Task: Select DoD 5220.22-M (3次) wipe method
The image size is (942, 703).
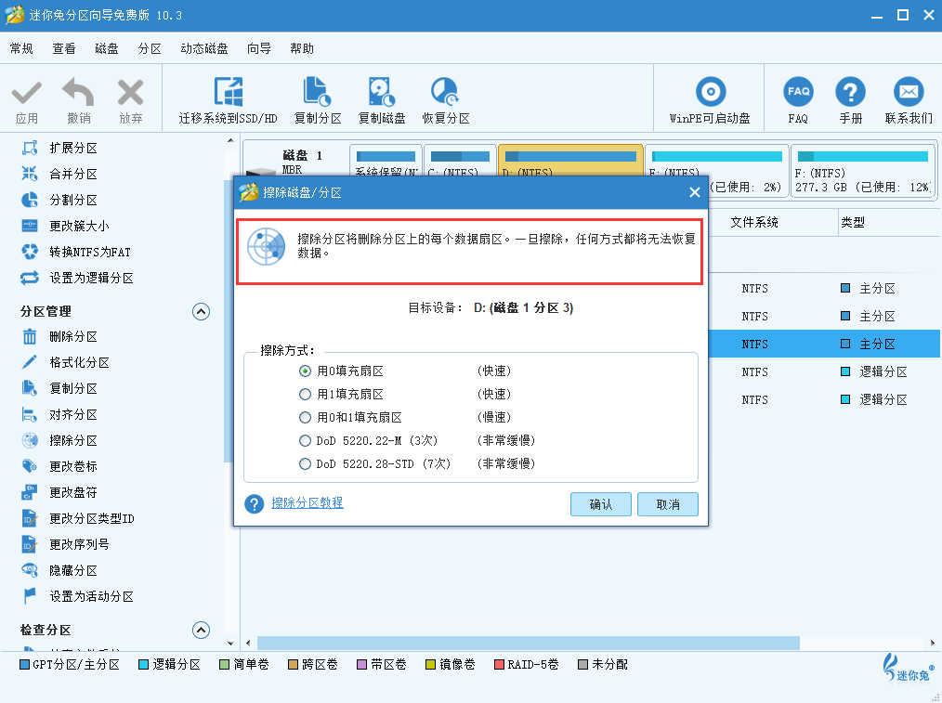Action: click(306, 440)
